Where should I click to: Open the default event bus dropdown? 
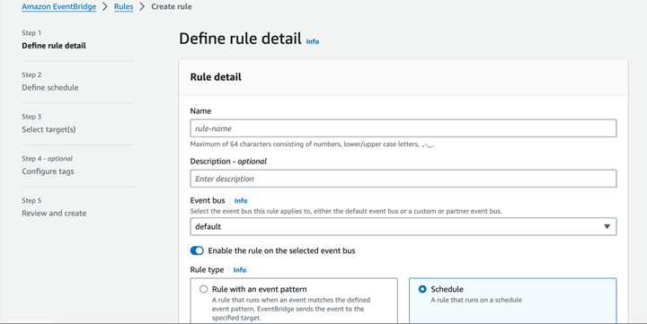403,226
